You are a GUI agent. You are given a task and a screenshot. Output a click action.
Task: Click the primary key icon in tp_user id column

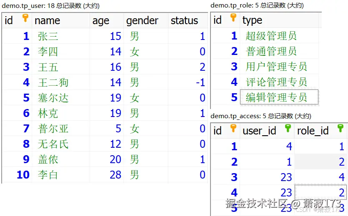coord(25,18)
